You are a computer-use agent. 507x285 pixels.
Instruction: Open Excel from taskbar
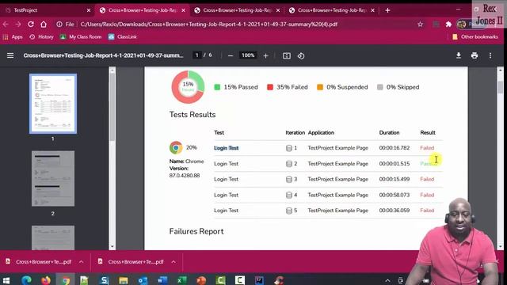[x=181, y=280]
